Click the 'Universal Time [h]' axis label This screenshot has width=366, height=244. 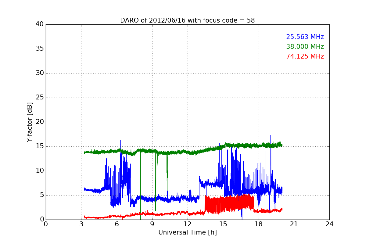(x=188, y=232)
